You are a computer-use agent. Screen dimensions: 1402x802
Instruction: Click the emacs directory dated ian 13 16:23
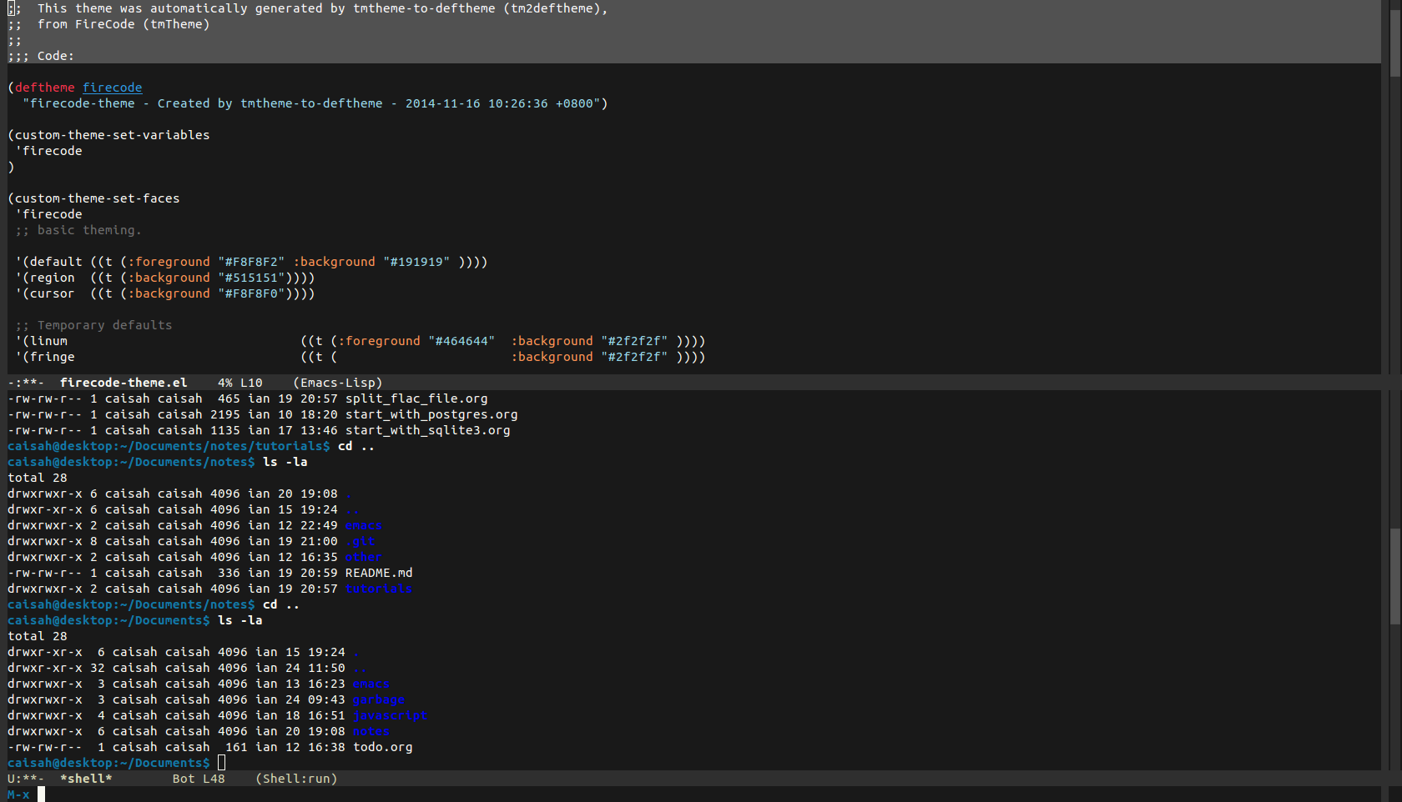[371, 684]
